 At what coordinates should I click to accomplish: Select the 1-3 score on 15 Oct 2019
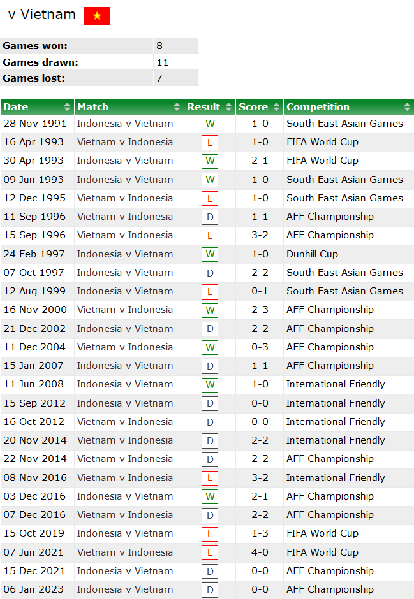pos(260,533)
